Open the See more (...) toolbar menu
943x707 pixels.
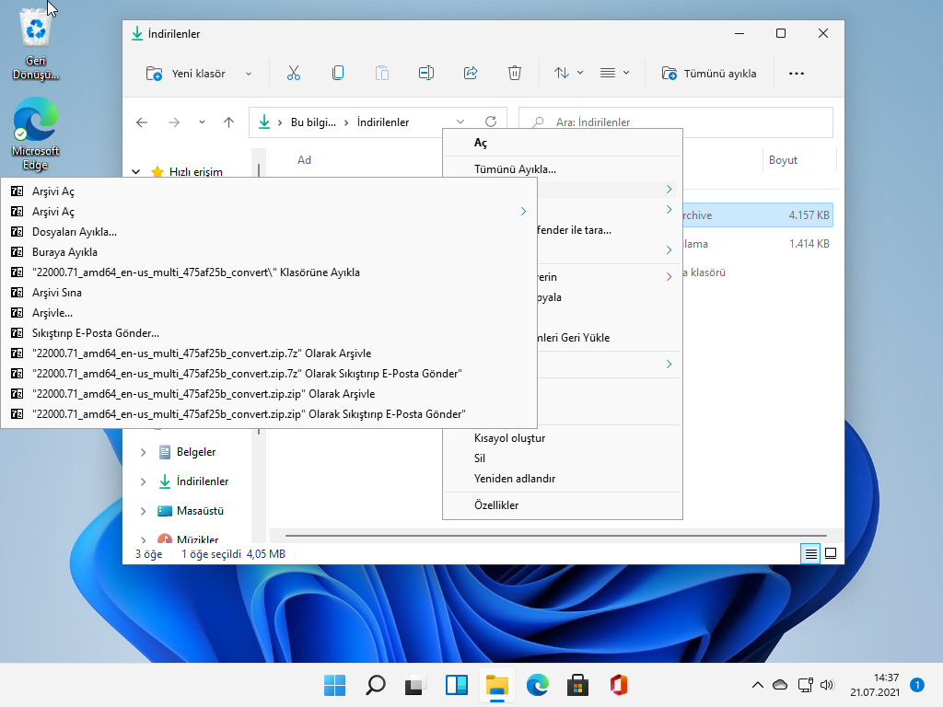pos(797,73)
